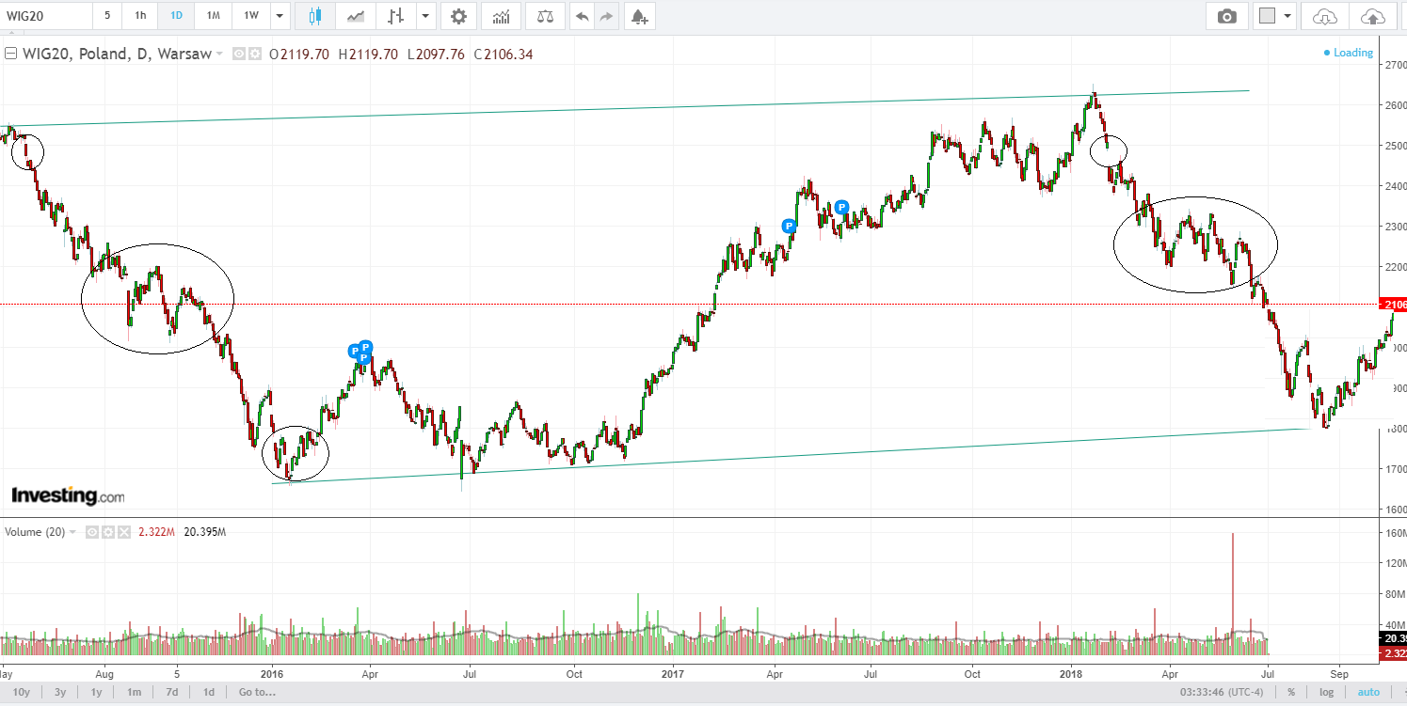Toggle log scale on the price axis
The image size is (1407, 706).
click(x=1326, y=692)
